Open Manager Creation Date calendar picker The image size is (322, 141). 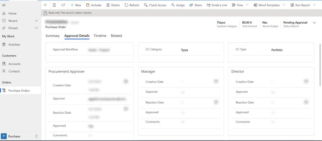click(216, 82)
